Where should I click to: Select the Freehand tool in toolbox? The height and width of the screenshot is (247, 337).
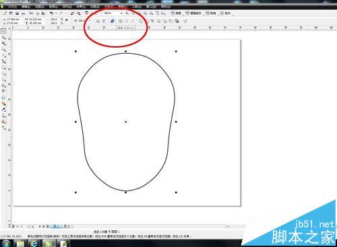point(3,55)
